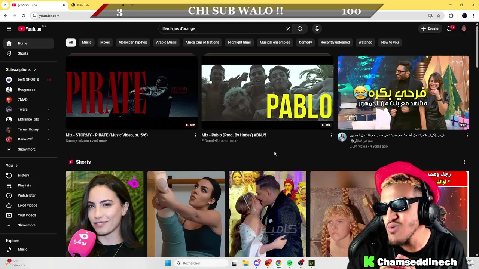
Task: Open the Short with the pink microphone
Action: pyautogui.click(x=104, y=214)
